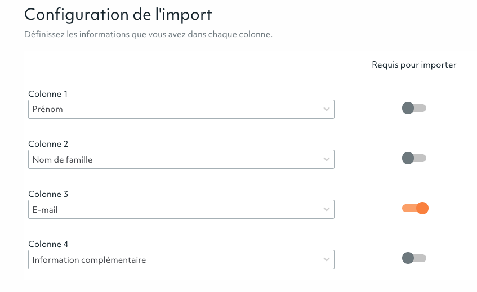Click the chevron arrow in the E-mail dropdown

(x=327, y=210)
